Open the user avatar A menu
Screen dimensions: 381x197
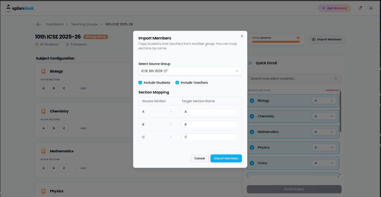(x=371, y=8)
